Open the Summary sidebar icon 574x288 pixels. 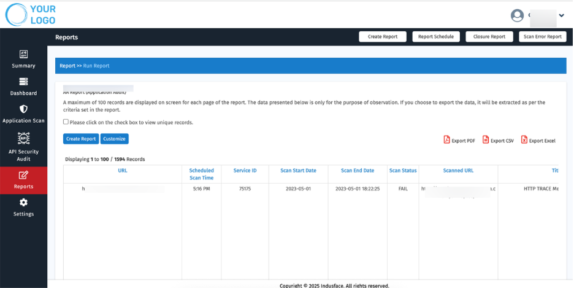23,54
